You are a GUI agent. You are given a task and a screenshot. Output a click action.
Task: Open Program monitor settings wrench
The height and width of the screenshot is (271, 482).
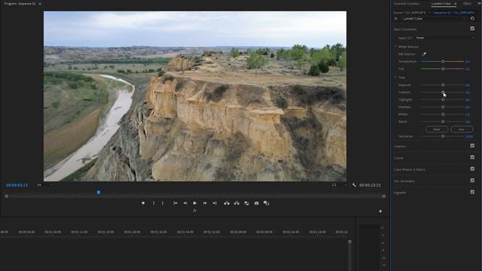[354, 185]
